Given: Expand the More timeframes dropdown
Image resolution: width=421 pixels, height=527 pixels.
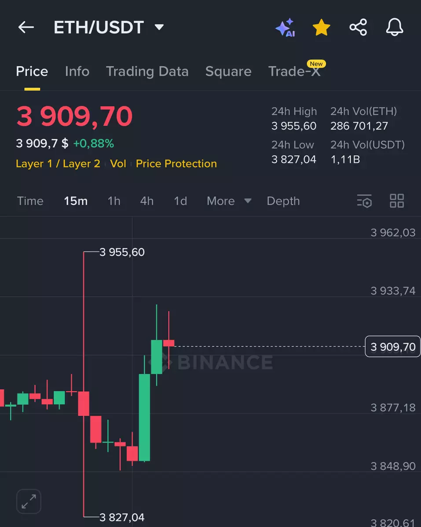Looking at the screenshot, I should pos(229,201).
